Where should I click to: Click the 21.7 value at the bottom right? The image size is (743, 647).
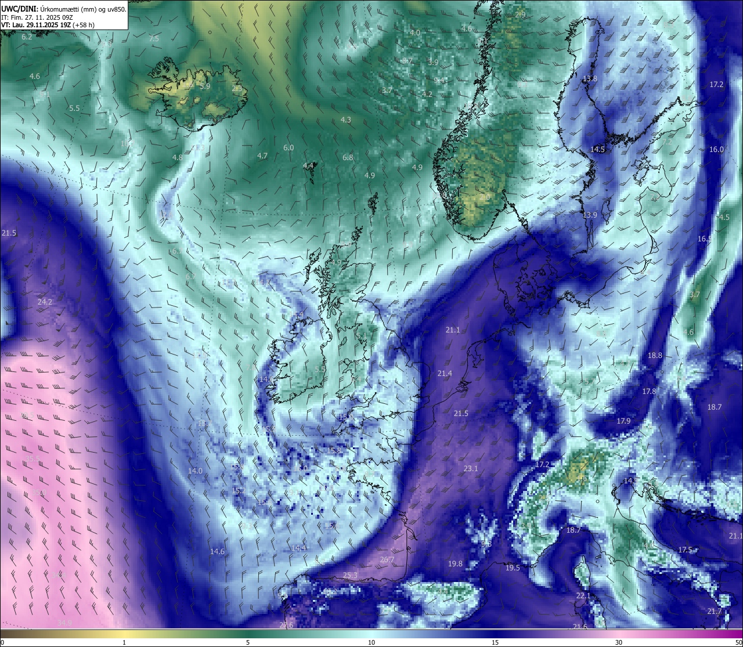715,611
